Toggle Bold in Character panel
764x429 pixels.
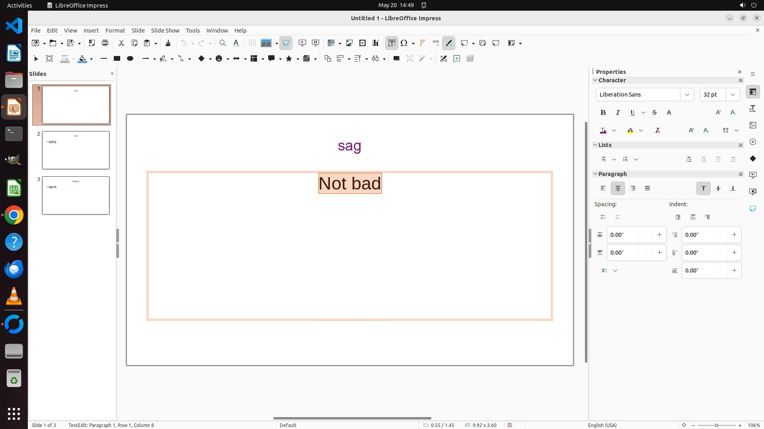pyautogui.click(x=603, y=113)
